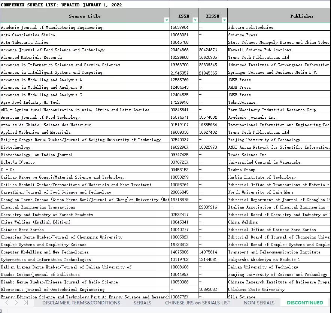
Task: Select cell Academic Journal of Manufacturing Engineering
Action: point(85,27)
